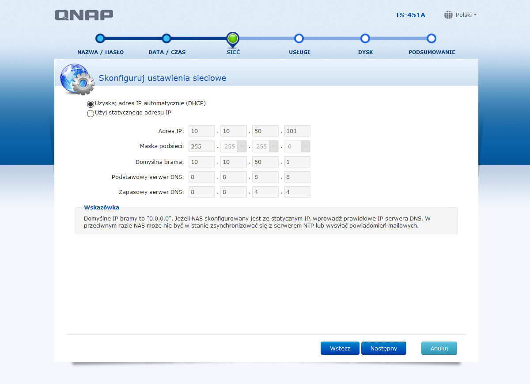Select the DATA / CZAS step circle
This screenshot has height=384, width=530.
point(167,38)
